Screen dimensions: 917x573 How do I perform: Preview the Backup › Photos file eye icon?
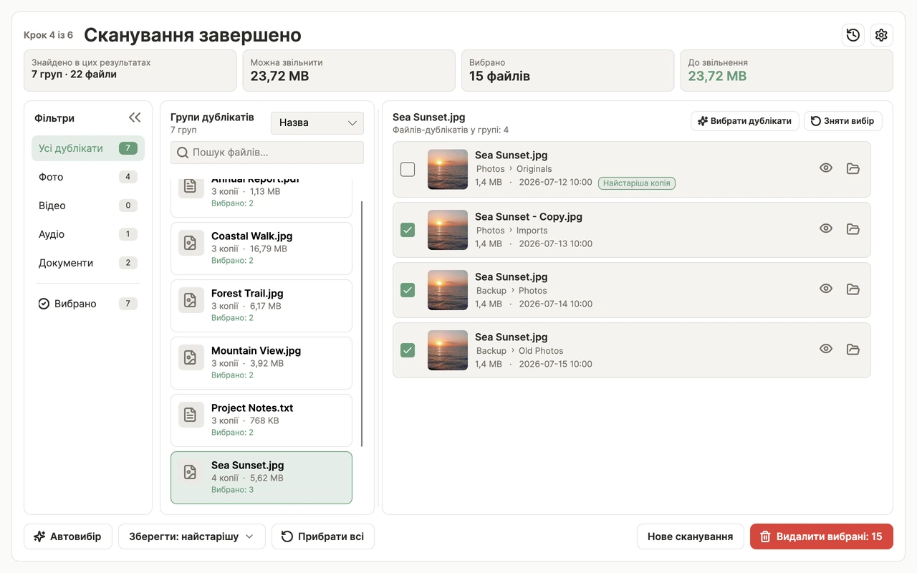(826, 289)
